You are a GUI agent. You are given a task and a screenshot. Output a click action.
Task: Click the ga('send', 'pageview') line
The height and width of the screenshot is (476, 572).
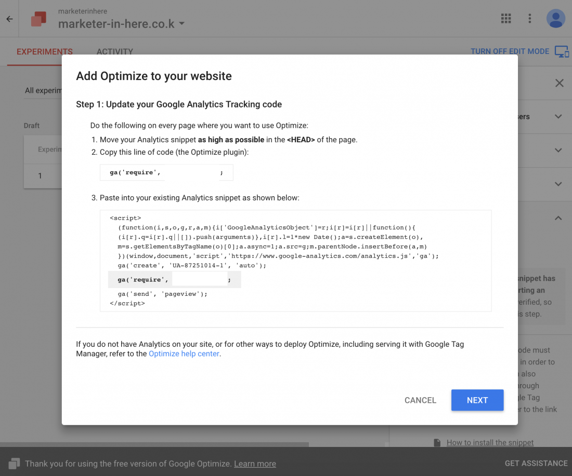coord(162,294)
